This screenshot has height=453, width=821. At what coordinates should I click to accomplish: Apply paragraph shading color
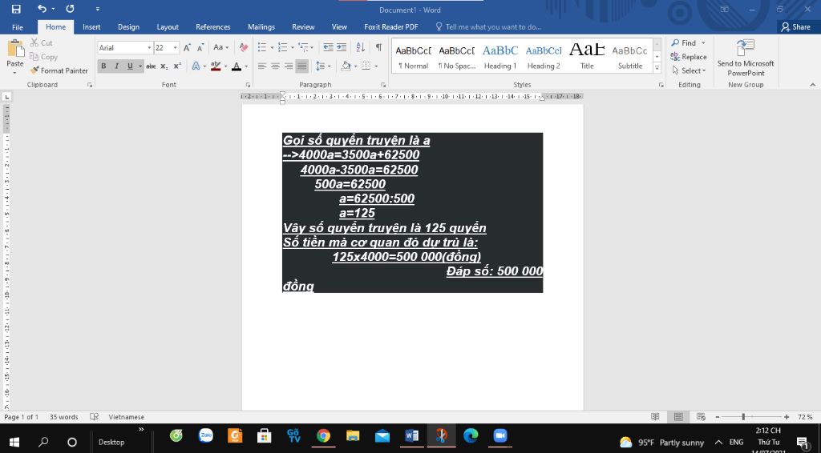point(345,66)
